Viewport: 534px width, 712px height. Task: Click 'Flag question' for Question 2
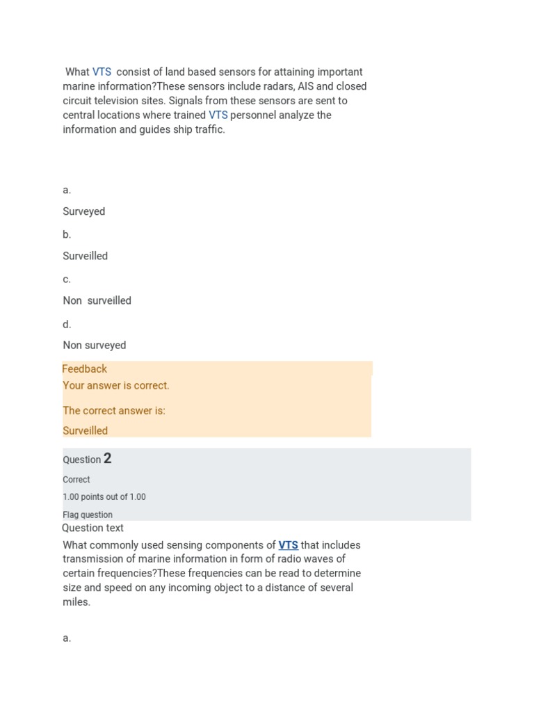(88, 515)
